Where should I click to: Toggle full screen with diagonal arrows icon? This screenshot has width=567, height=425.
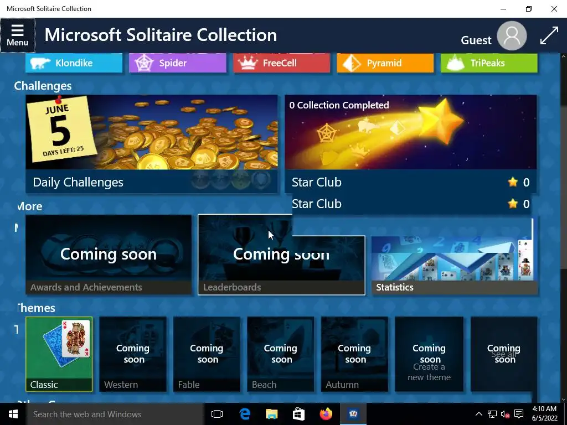pos(549,36)
